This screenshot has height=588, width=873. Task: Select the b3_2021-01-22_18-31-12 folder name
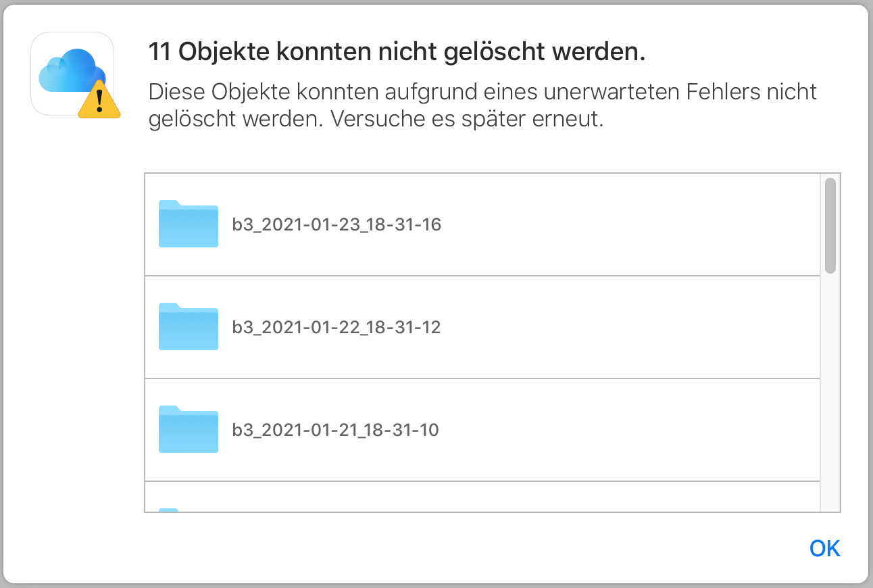336,328
